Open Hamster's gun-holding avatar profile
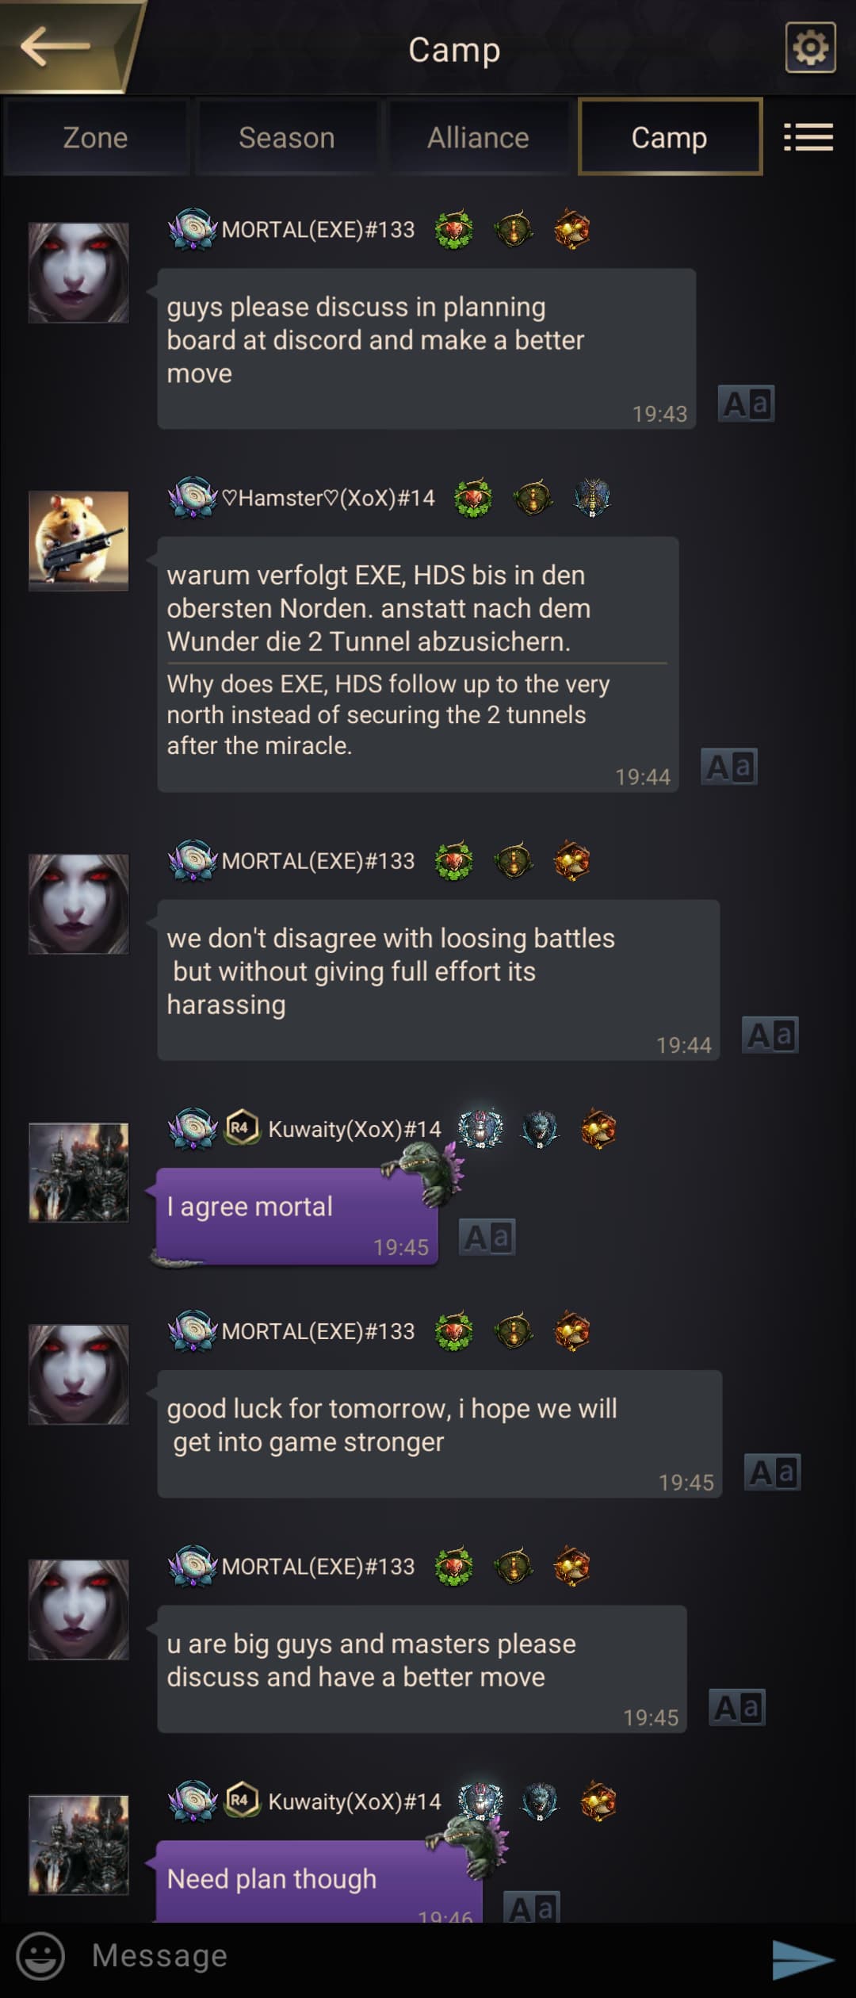The height and width of the screenshot is (1998, 856). [78, 541]
